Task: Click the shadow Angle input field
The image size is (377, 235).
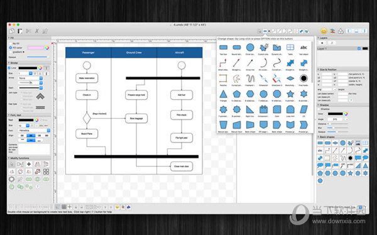Action: coord(336,119)
